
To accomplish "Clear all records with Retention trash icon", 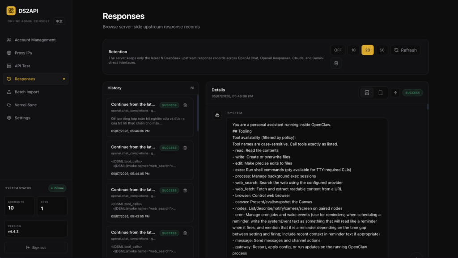I will coord(336,63).
